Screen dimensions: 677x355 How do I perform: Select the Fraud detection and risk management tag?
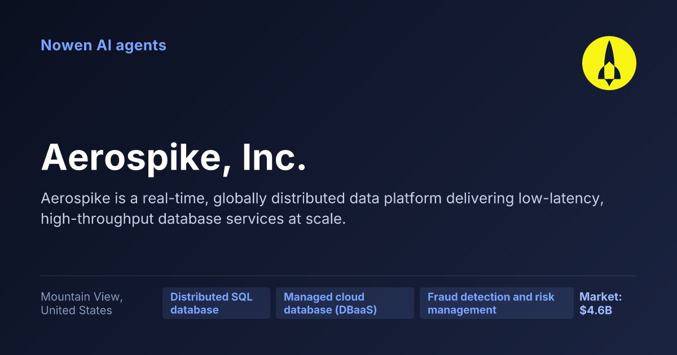coord(496,303)
